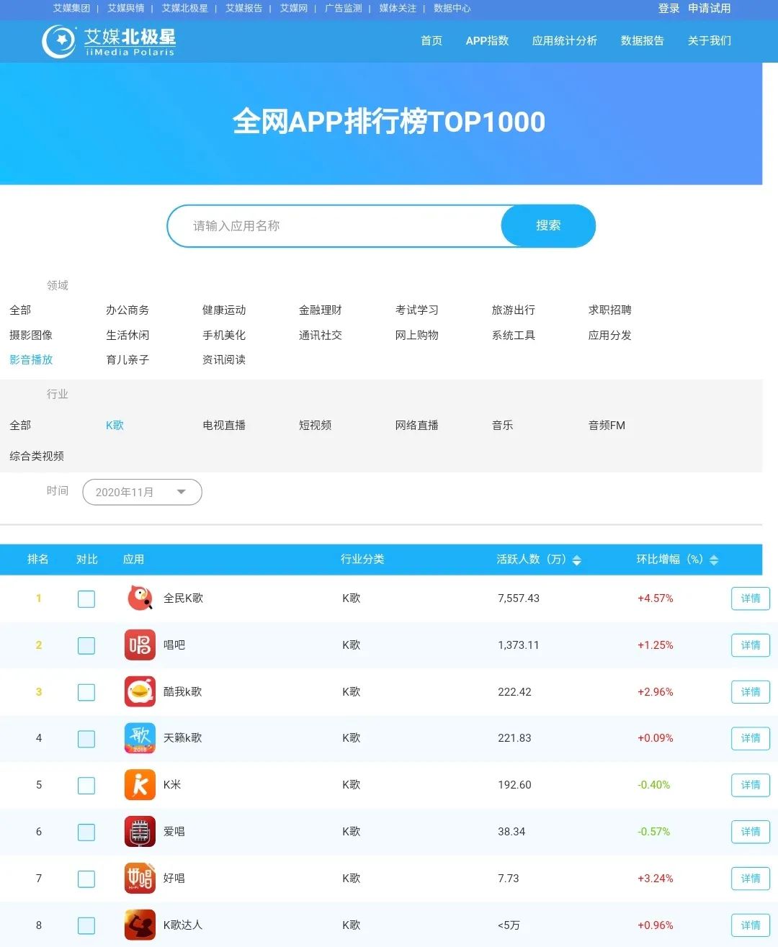View 详情 for 天籁k歌

tap(751, 738)
